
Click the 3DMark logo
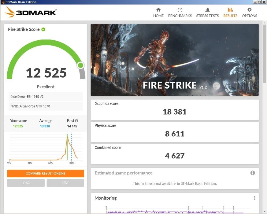(x=31, y=12)
